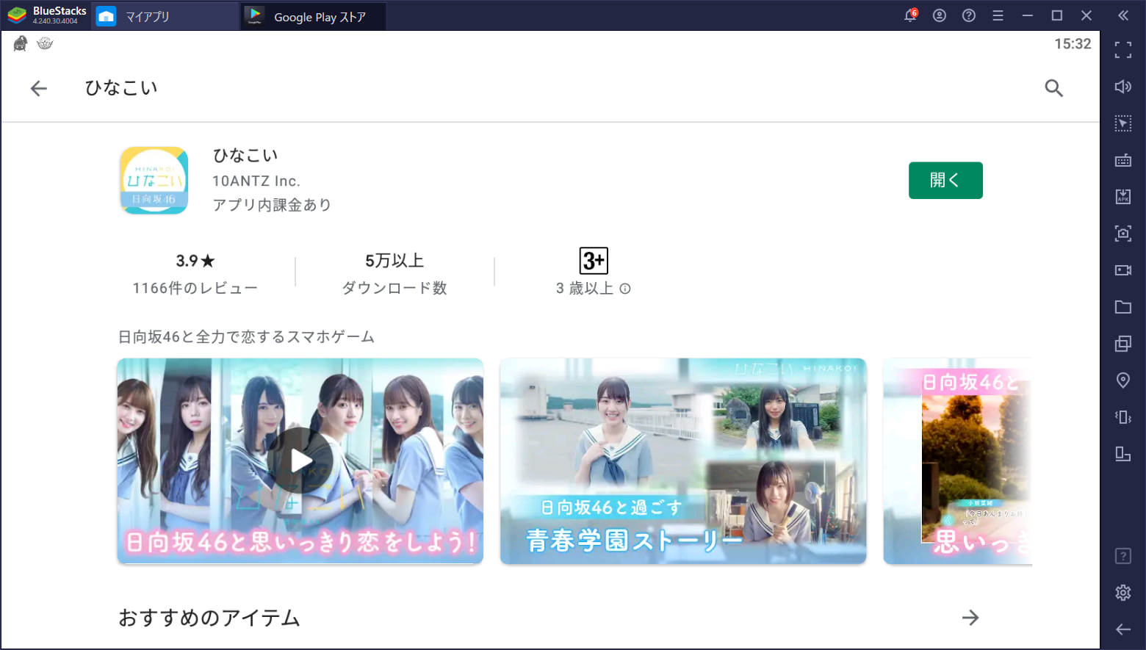Expand おすすめのアイテム with arrow

tap(970, 618)
